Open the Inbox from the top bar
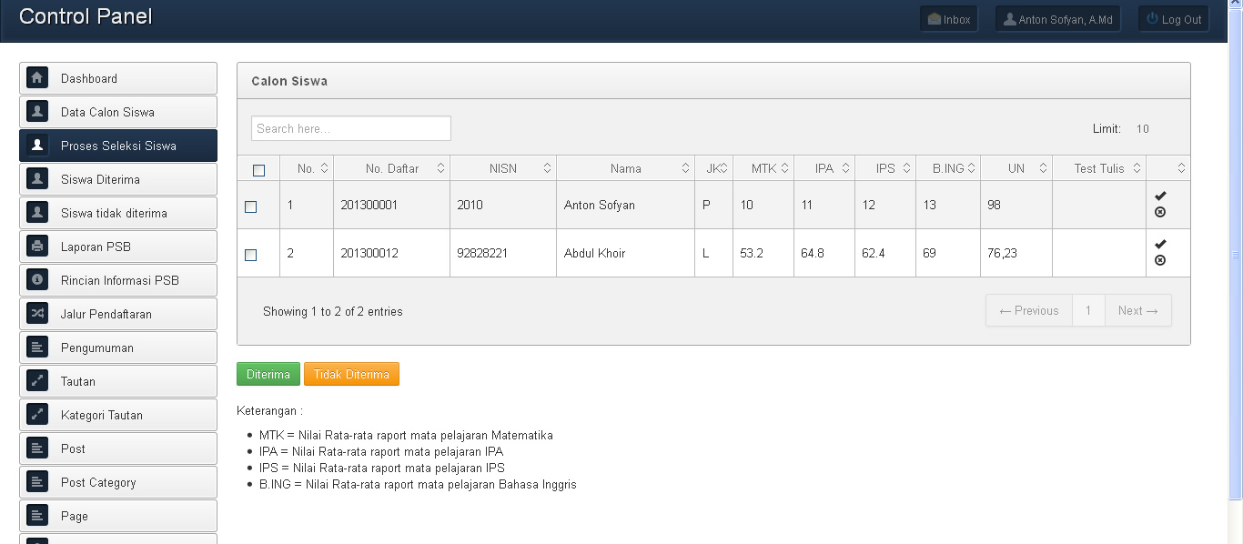This screenshot has width=1243, height=544. 948,19
